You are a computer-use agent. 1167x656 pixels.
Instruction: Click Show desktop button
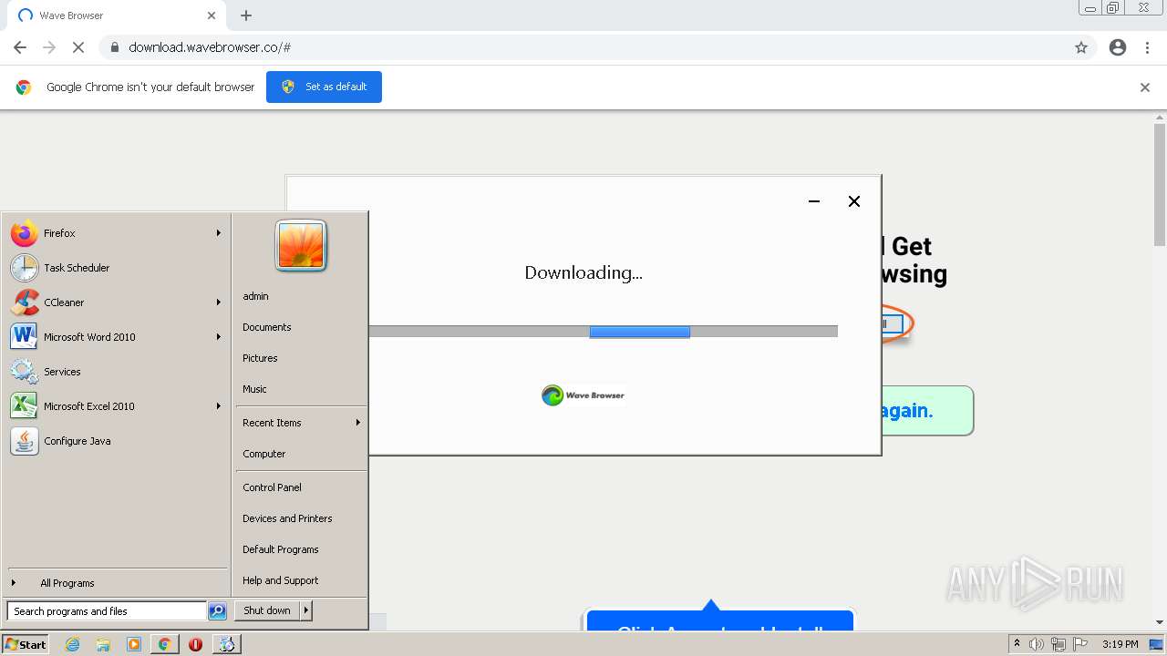pyautogui.click(x=1157, y=644)
